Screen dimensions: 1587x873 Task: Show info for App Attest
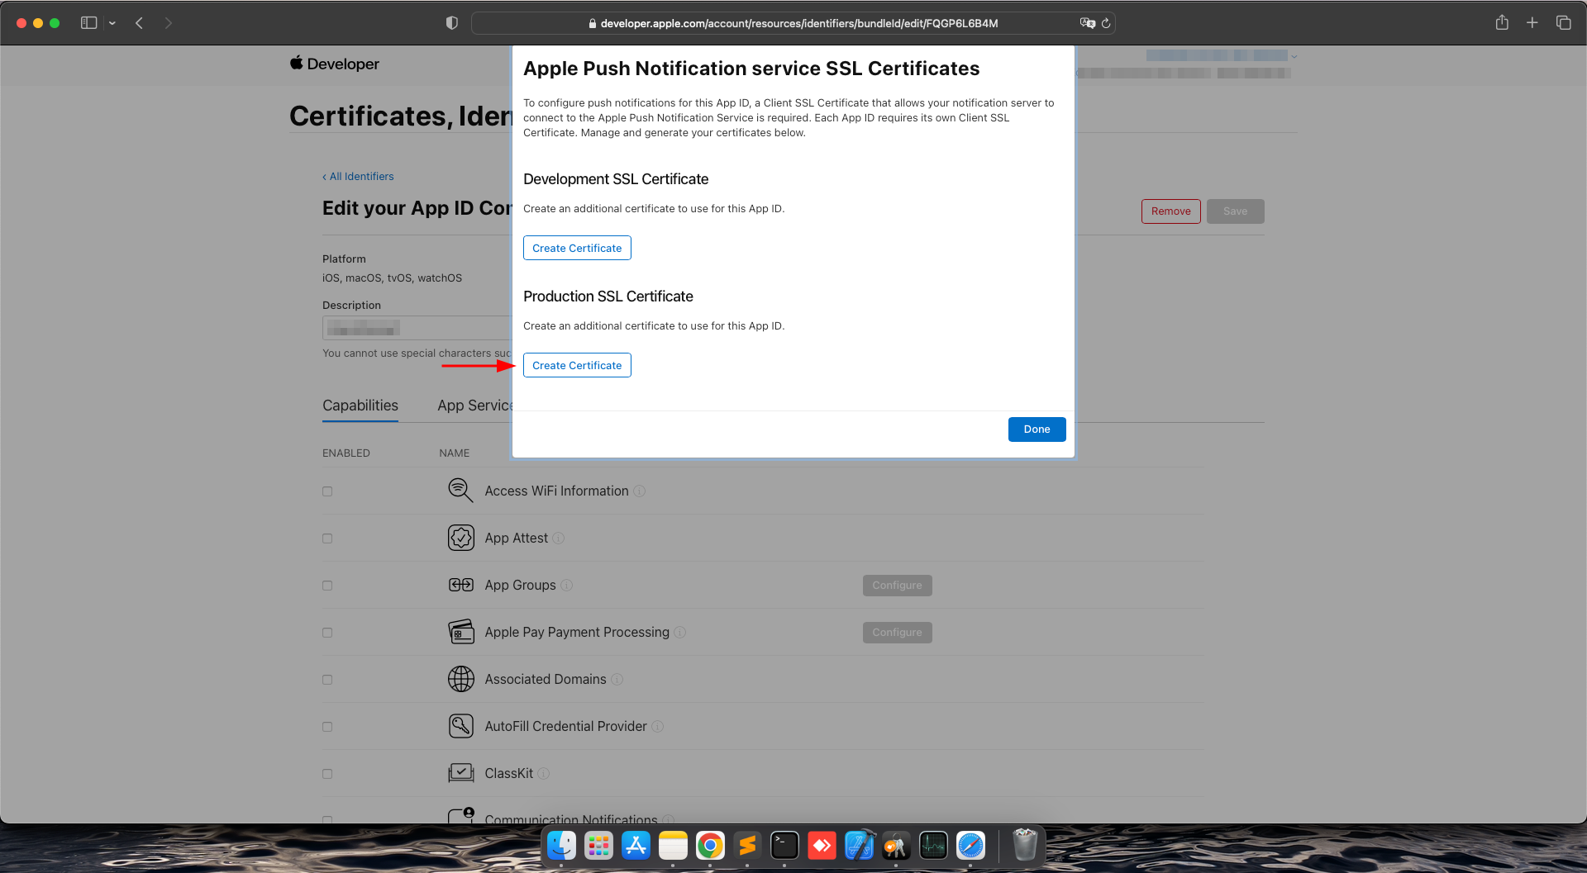click(558, 539)
